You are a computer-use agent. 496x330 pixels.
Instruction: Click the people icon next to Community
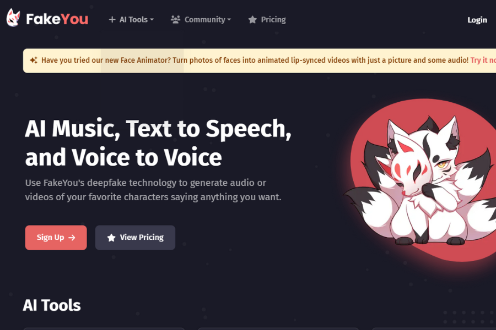pyautogui.click(x=176, y=20)
